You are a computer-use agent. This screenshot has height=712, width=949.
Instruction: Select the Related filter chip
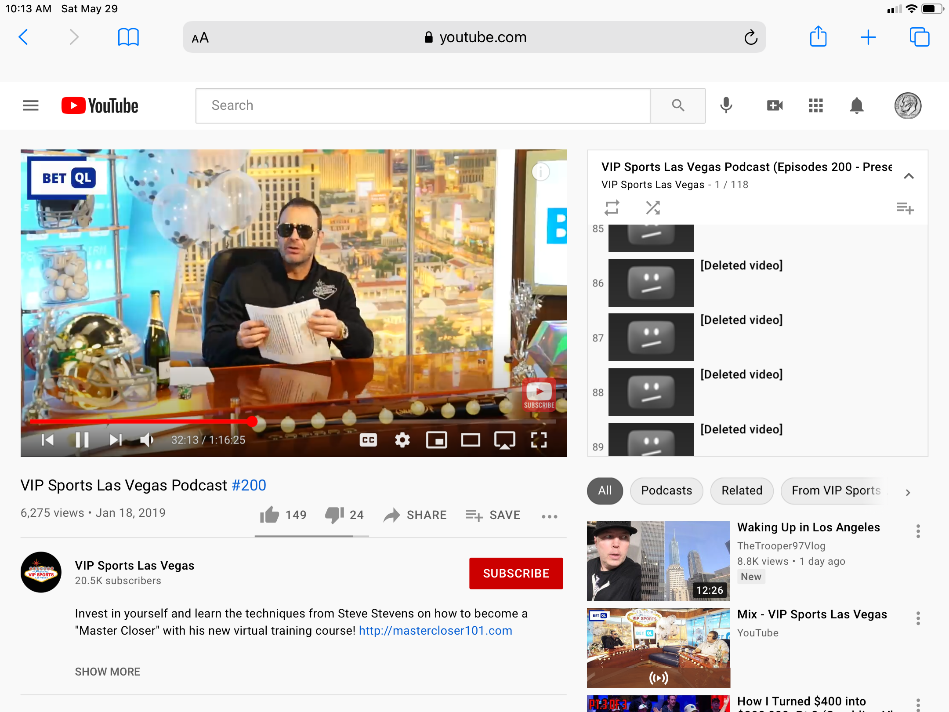coord(742,491)
